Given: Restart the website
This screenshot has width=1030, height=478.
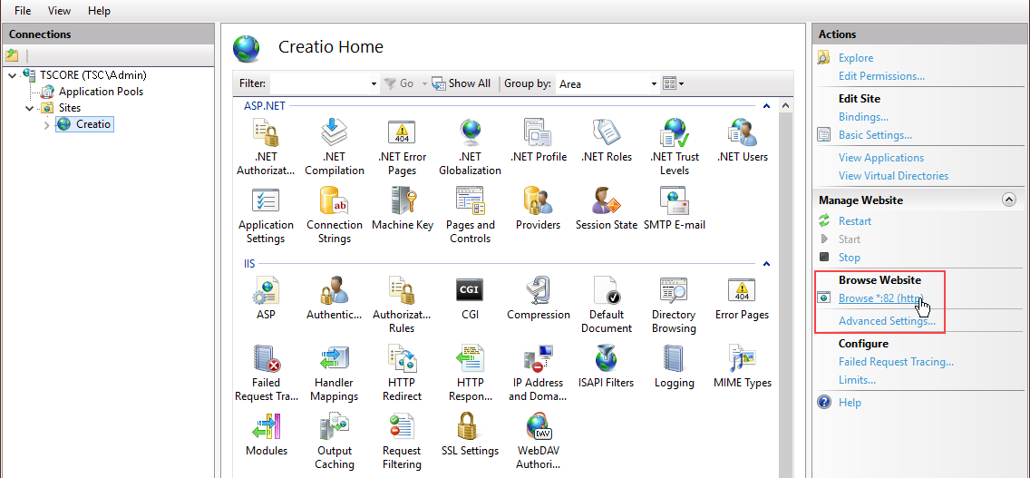Looking at the screenshot, I should point(855,221).
